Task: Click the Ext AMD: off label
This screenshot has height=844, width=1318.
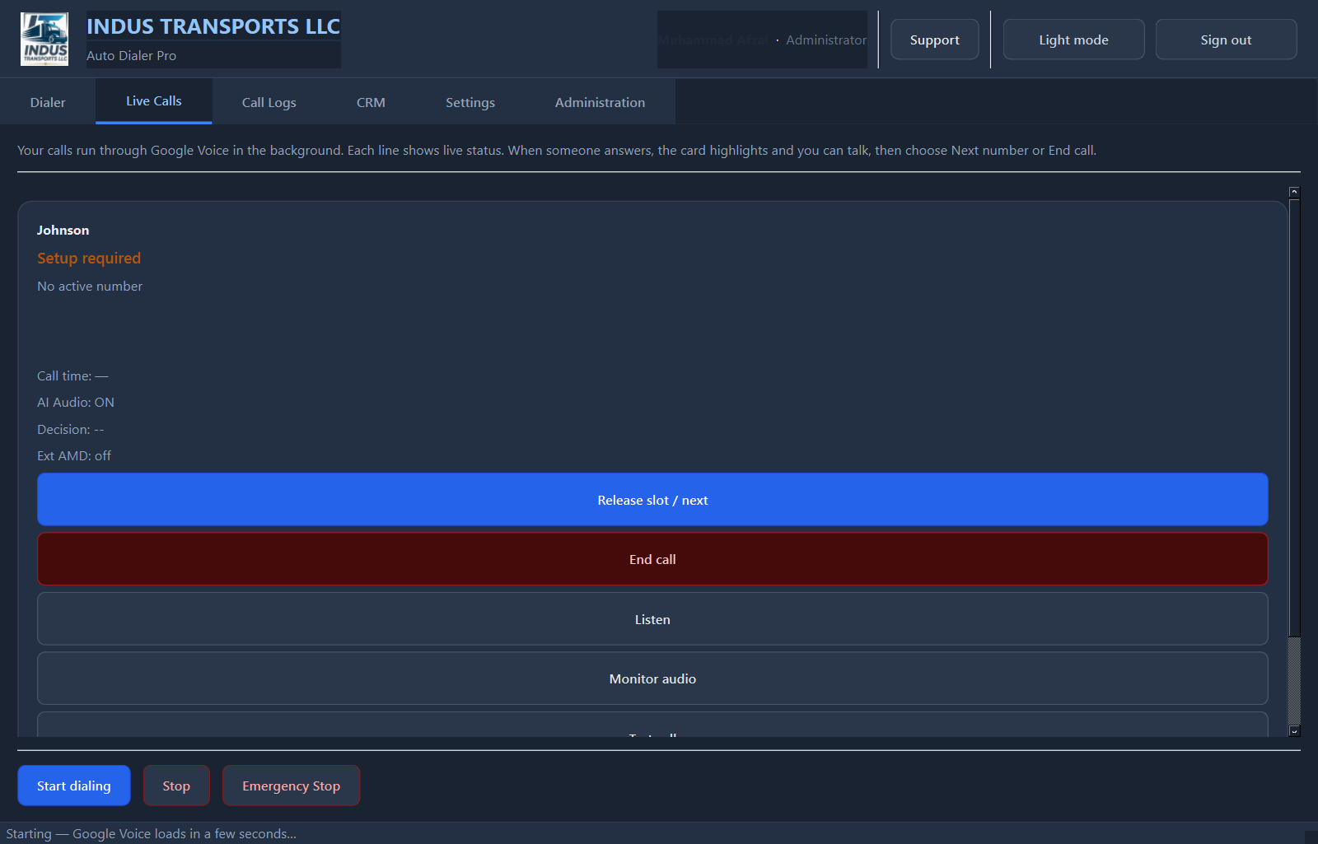Action: (x=74, y=455)
